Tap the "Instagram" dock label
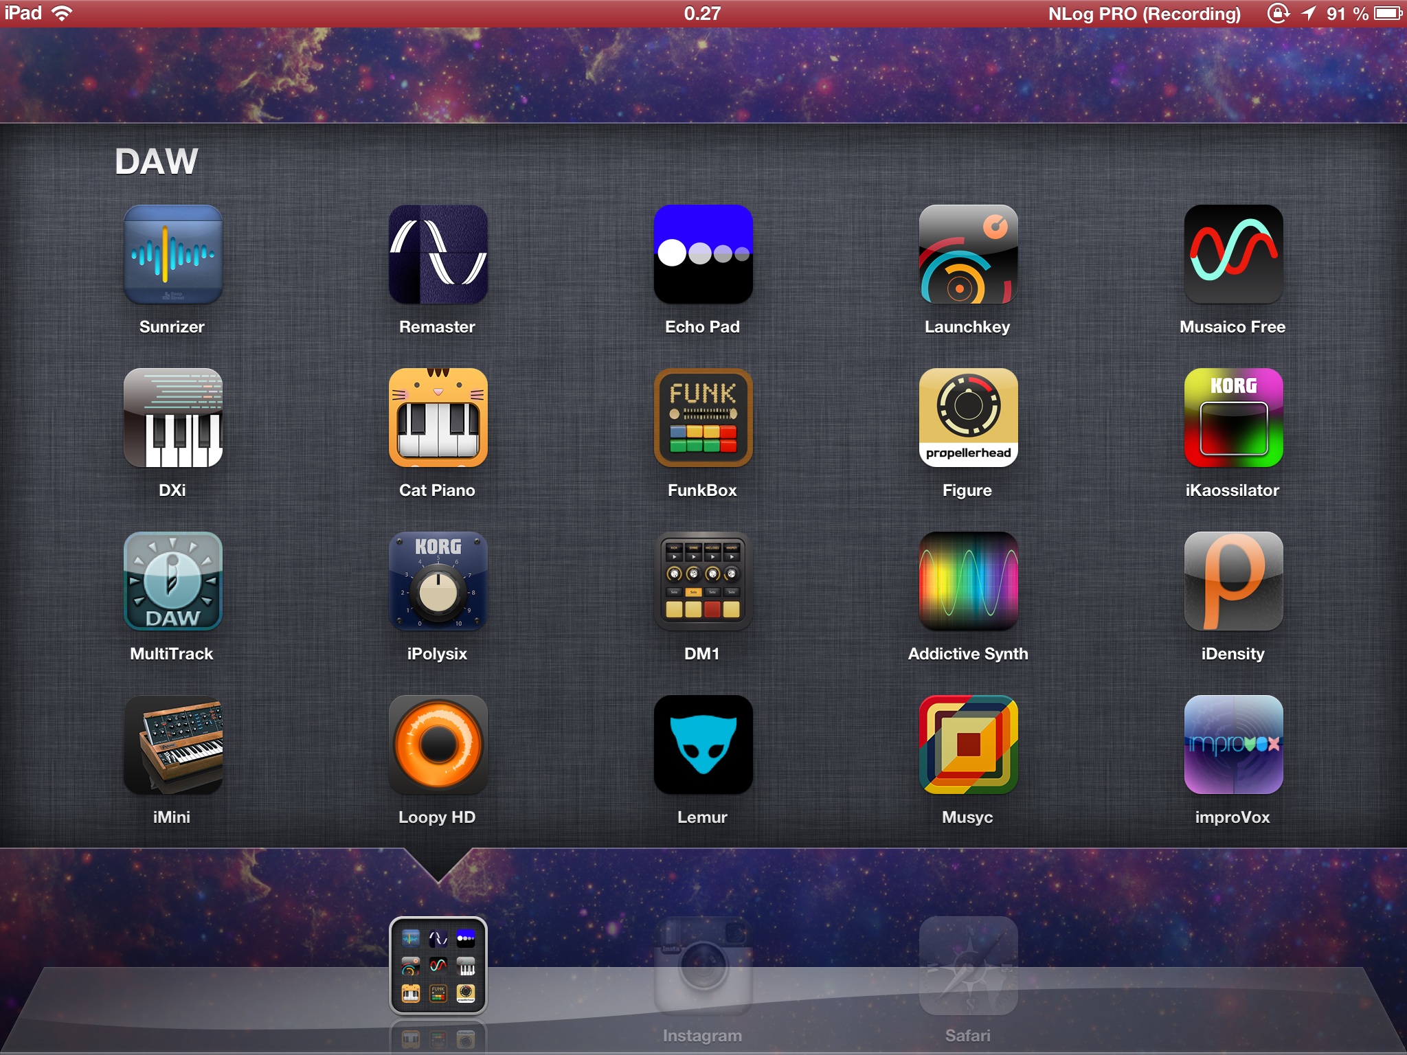Screen dimensions: 1407x1055 (x=702, y=1036)
